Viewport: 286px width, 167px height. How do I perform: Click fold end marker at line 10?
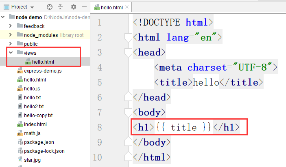(128, 156)
